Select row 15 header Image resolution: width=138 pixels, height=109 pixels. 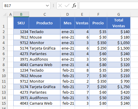[4, 103]
